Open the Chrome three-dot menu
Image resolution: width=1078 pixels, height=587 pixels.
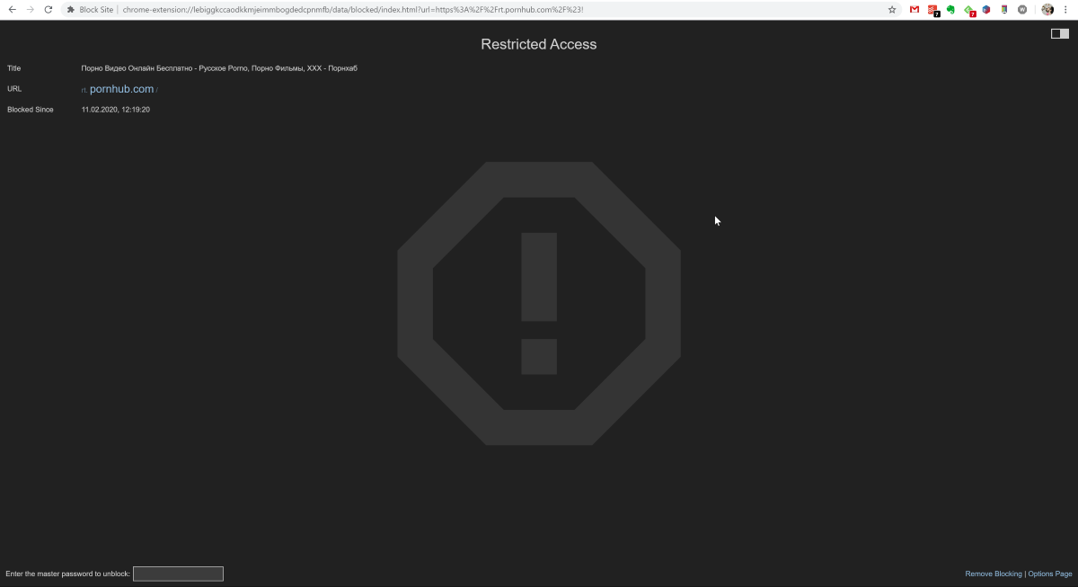1065,10
